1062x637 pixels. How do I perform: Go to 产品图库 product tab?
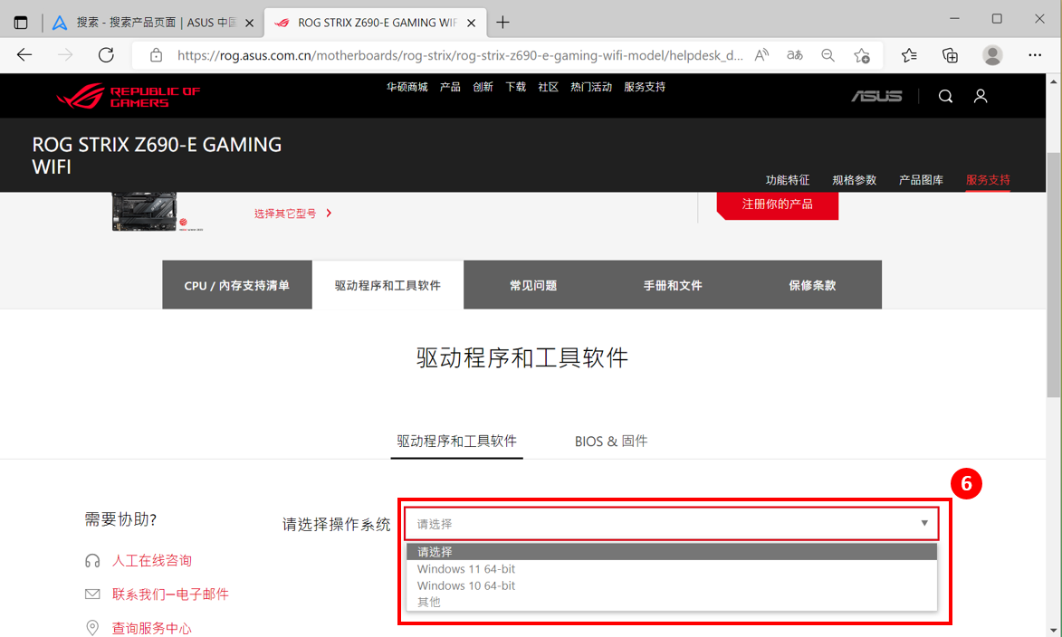[921, 179]
